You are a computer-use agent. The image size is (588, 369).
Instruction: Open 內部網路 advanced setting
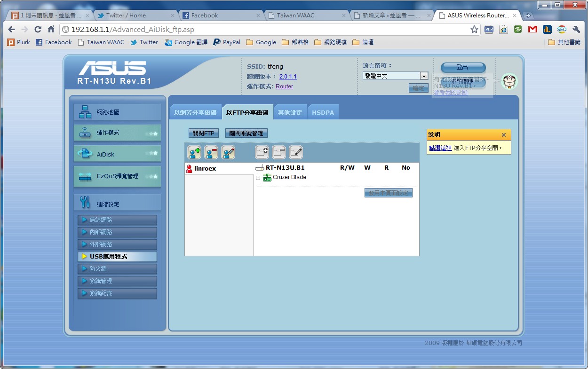point(117,232)
